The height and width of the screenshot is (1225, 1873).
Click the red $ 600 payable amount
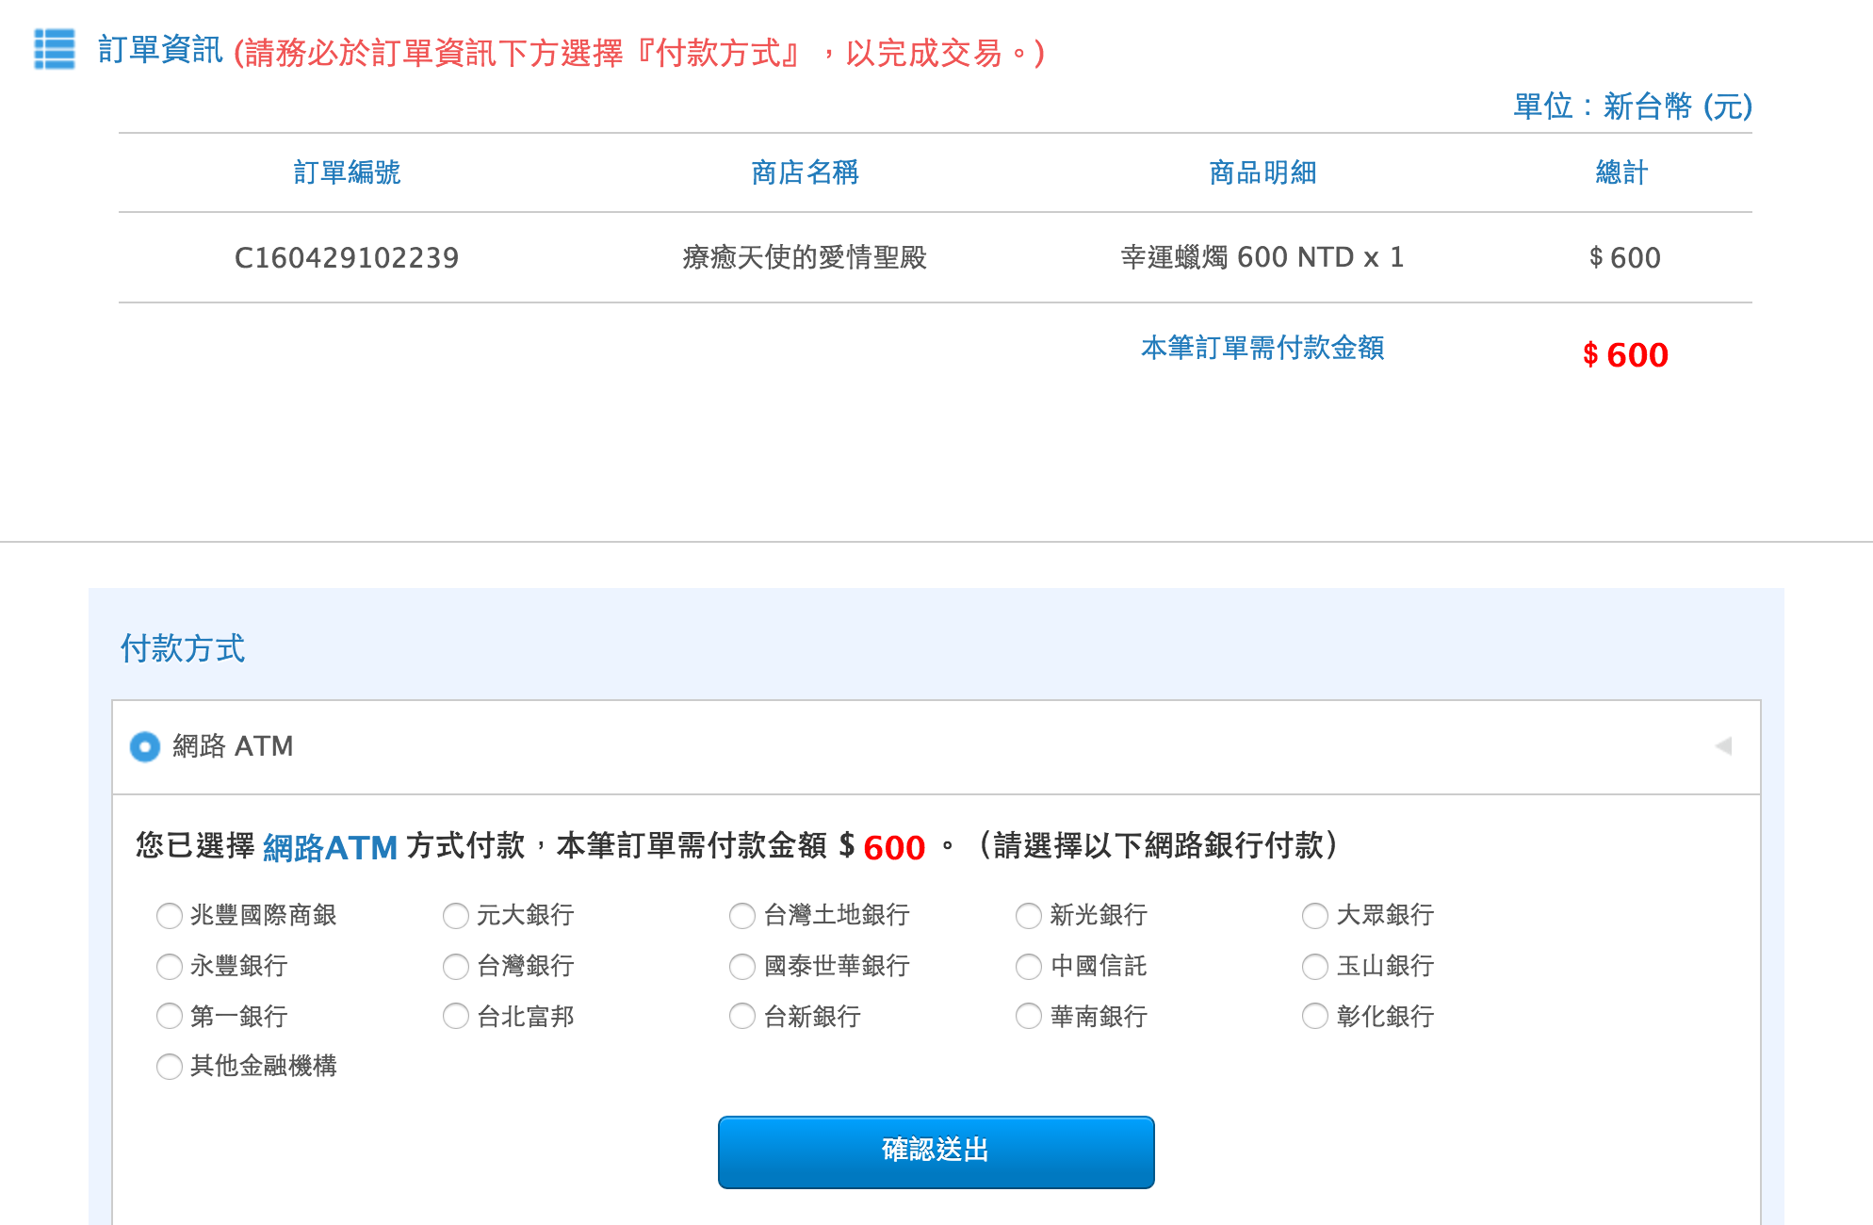1625,354
